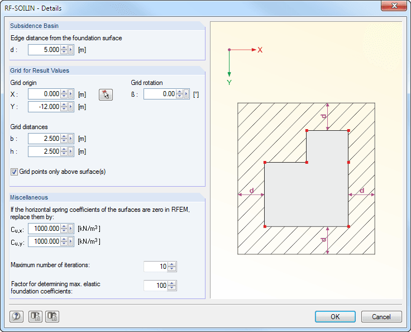
Task: Open the flyout arrow beside grid distance h
Action: (71, 151)
